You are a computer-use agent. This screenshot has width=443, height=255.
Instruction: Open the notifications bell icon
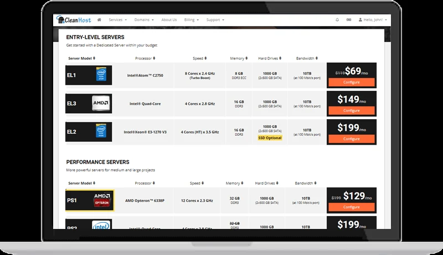[337, 20]
